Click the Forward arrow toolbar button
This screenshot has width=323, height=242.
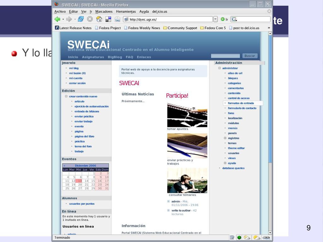pos(69,19)
